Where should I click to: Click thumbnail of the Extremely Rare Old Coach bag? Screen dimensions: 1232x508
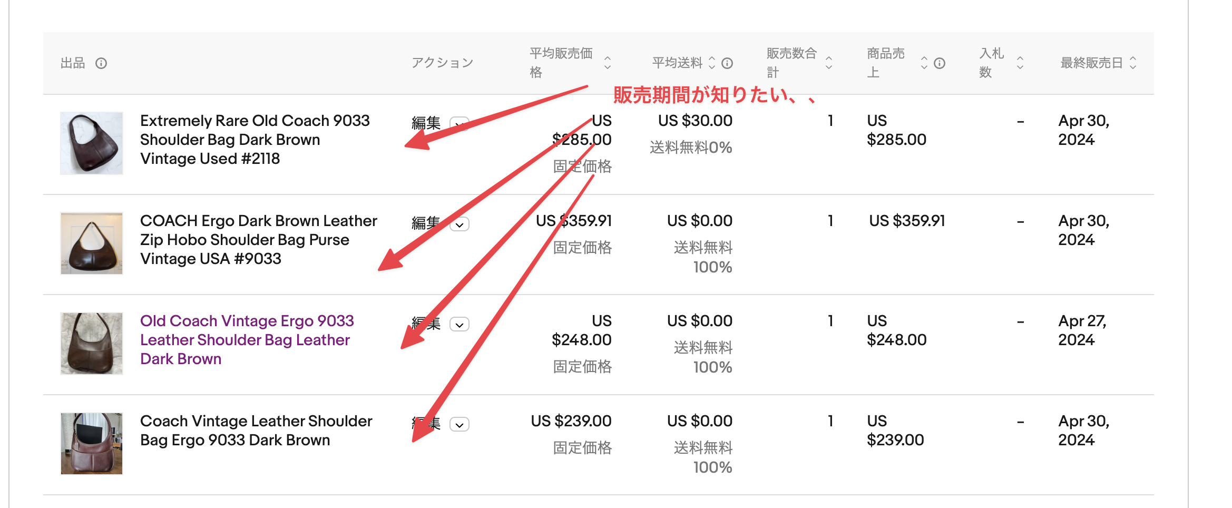click(92, 143)
